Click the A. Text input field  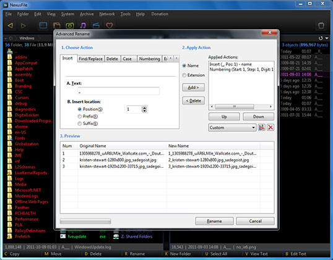118,91
